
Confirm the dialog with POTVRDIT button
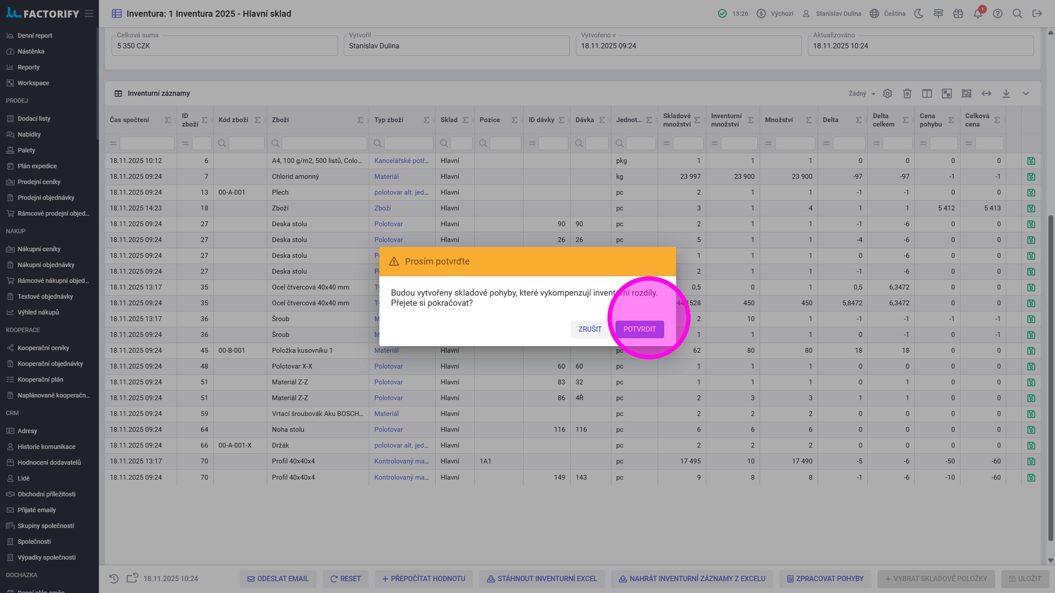tap(639, 329)
